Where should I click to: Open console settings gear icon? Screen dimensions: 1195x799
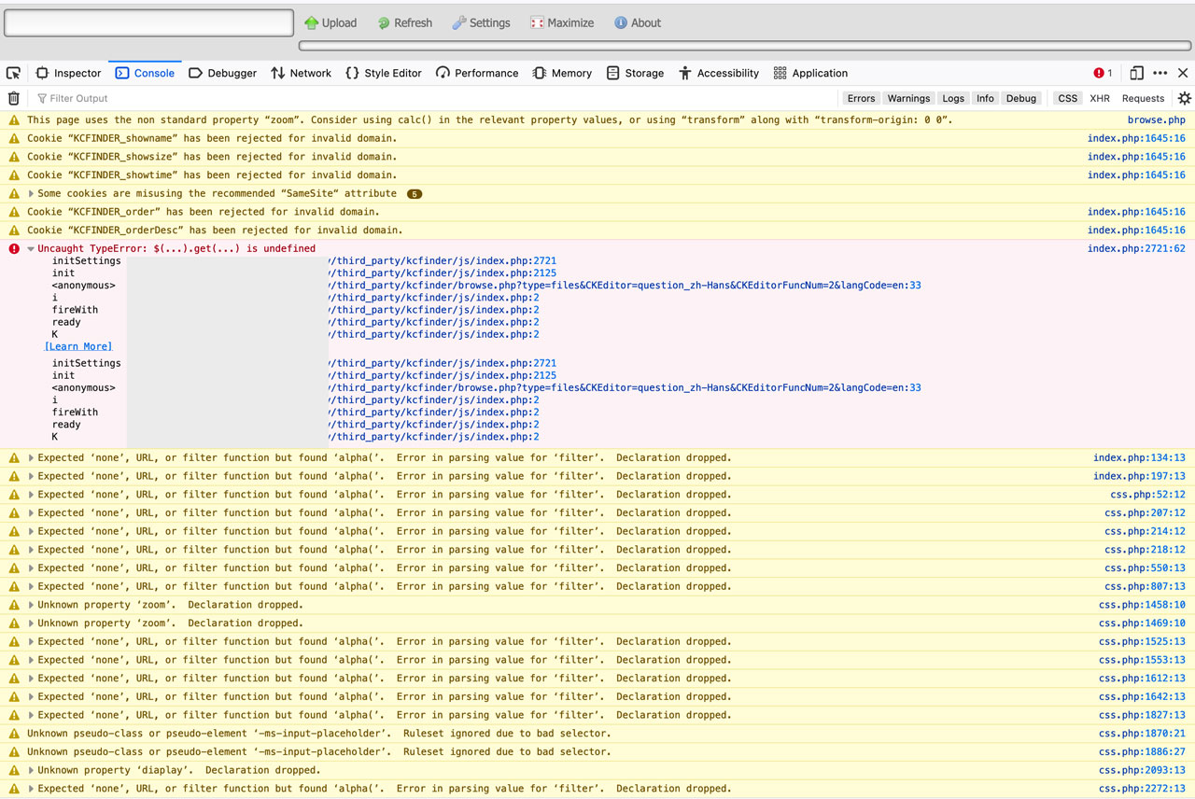1184,98
